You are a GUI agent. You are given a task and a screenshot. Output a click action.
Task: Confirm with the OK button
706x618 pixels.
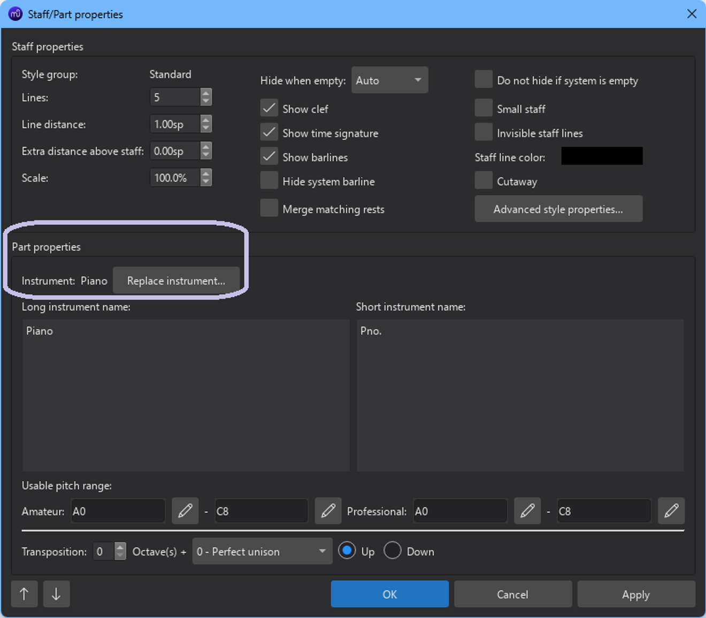point(389,594)
